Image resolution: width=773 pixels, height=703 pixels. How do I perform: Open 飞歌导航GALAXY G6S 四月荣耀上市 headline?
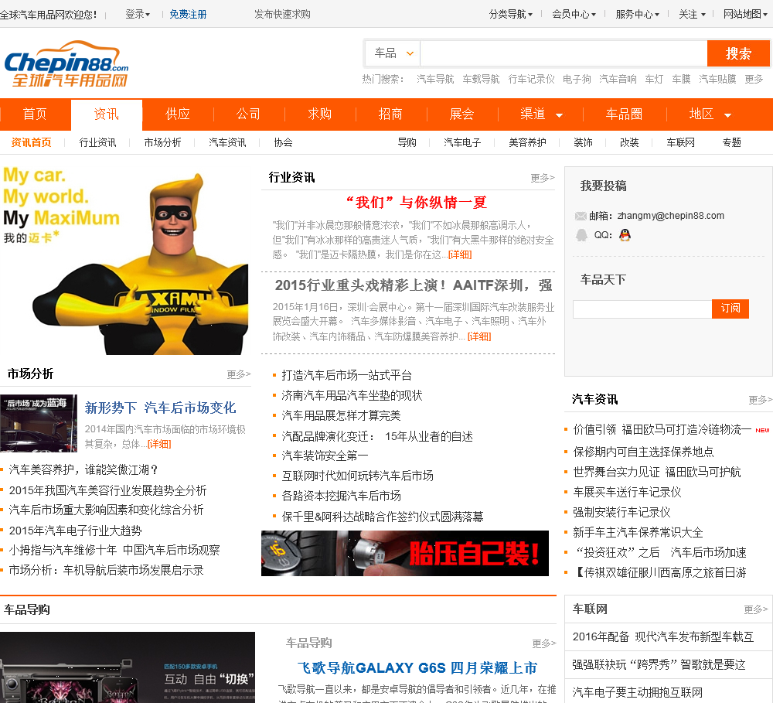417,668
